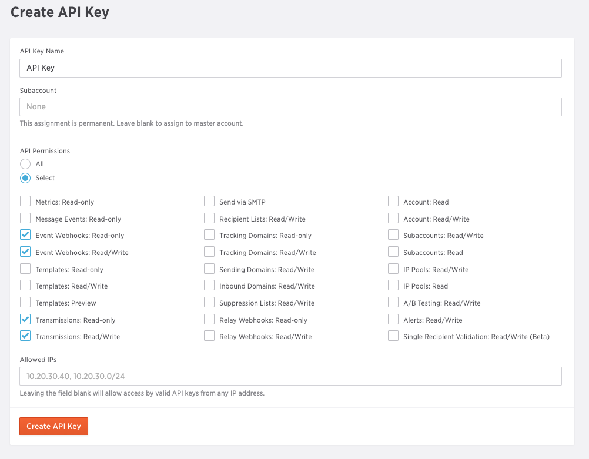Image resolution: width=589 pixels, height=459 pixels.
Task: Enable Account: Read checkbox
Action: coord(393,202)
